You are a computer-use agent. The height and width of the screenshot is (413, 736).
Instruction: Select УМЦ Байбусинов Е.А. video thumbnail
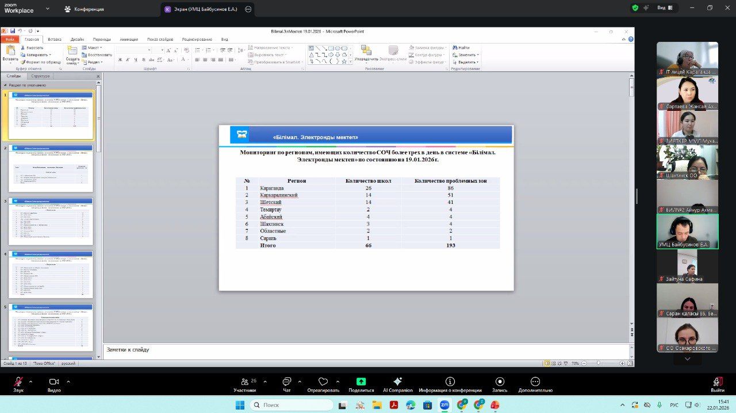[x=687, y=231]
